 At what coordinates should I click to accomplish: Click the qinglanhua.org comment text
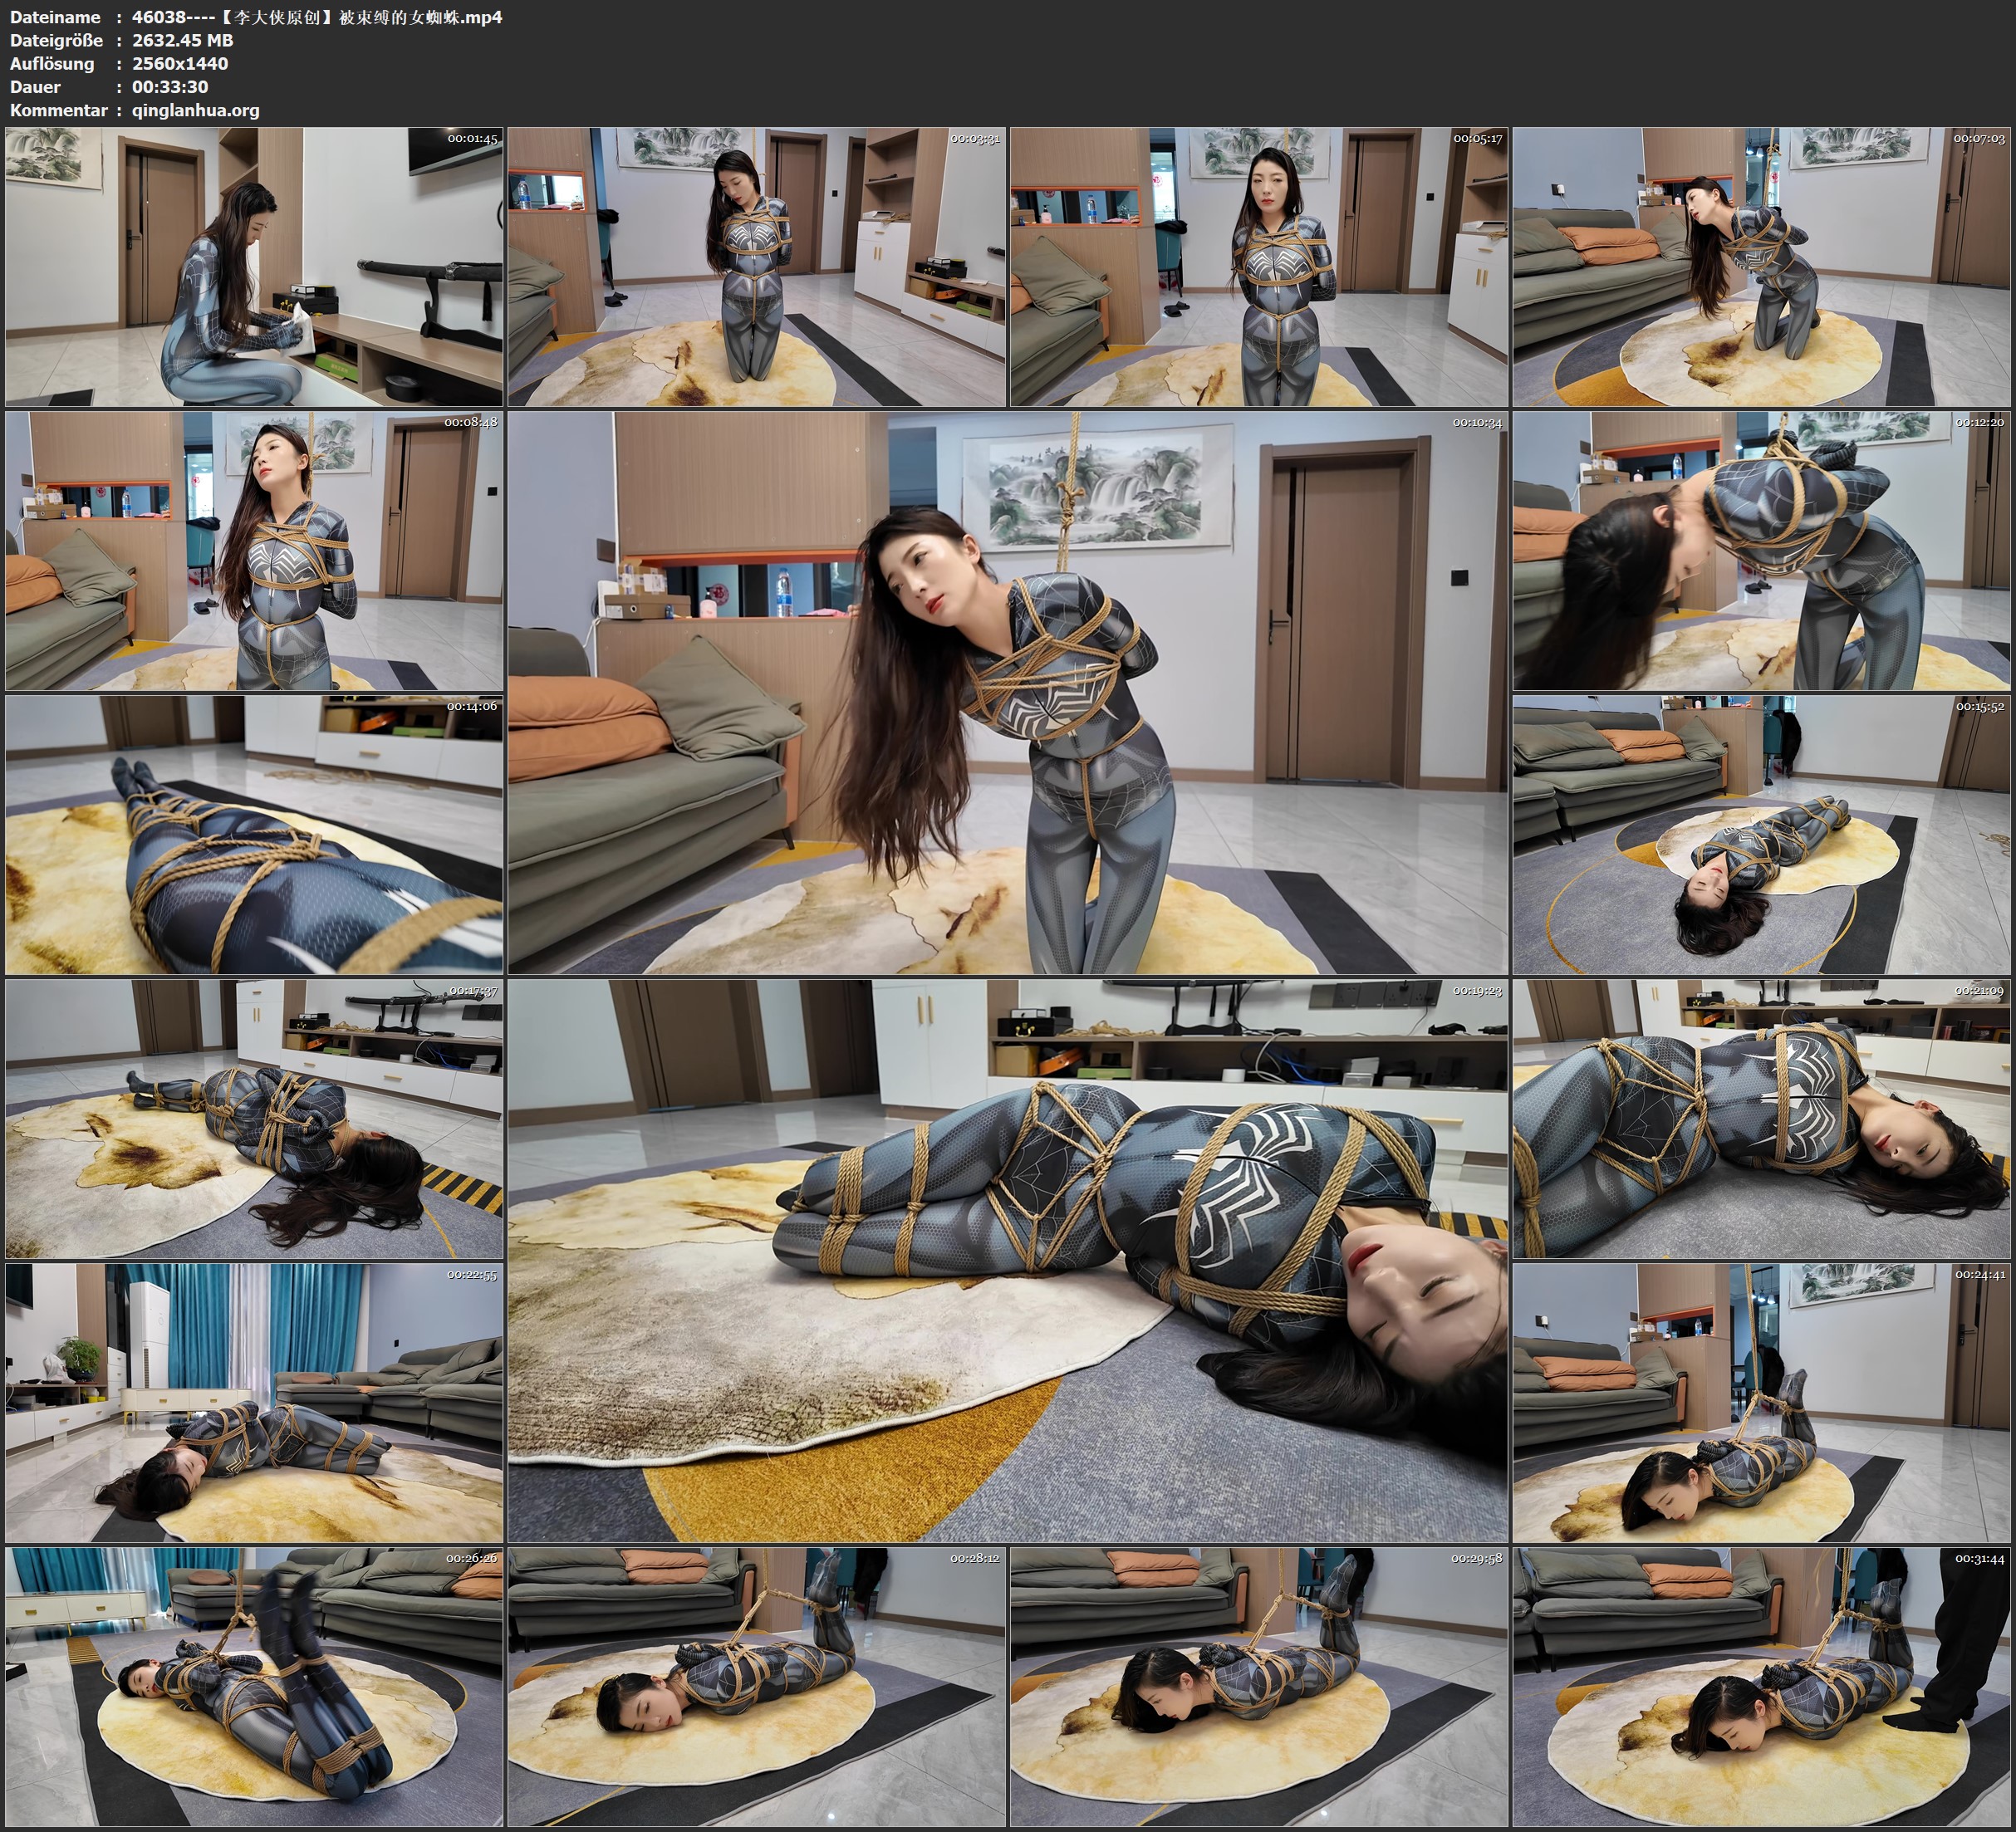[196, 110]
